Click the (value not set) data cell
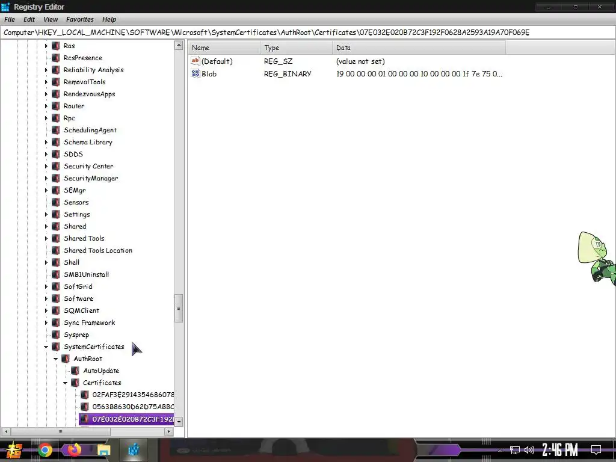This screenshot has width=616, height=462. coord(360,61)
